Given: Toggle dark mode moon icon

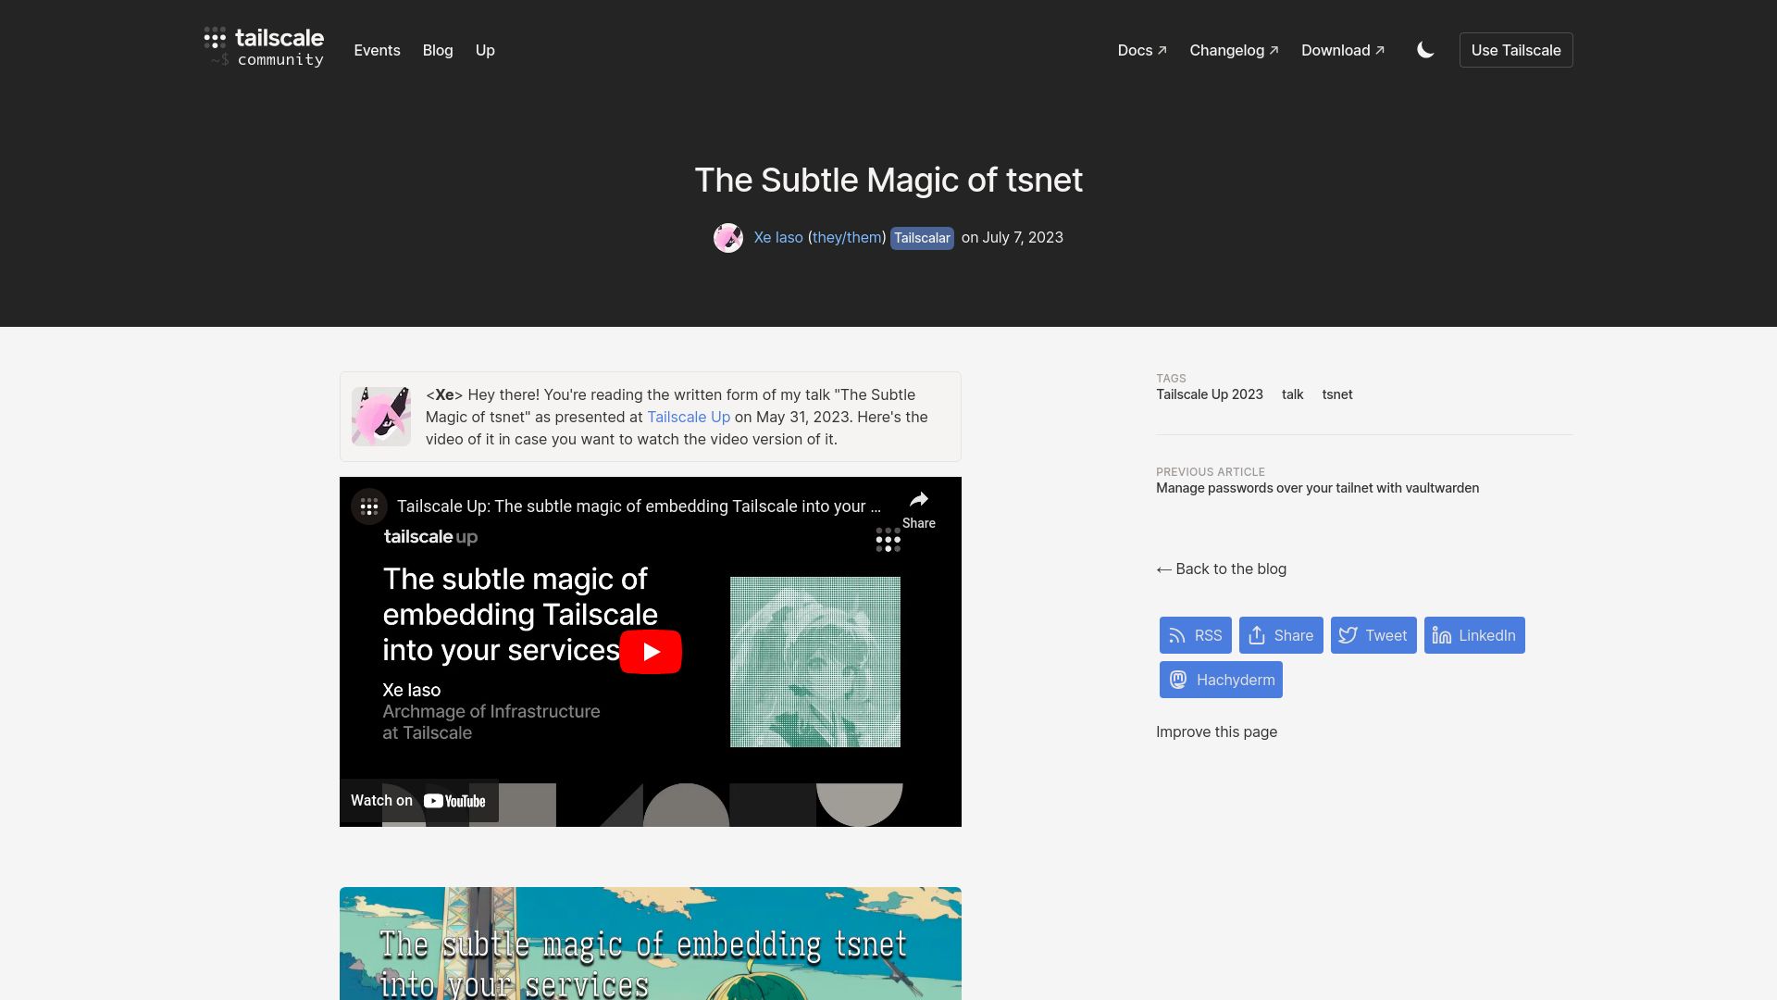Looking at the screenshot, I should coord(1425,50).
